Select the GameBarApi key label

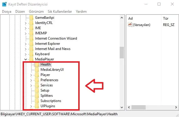coord(45,18)
